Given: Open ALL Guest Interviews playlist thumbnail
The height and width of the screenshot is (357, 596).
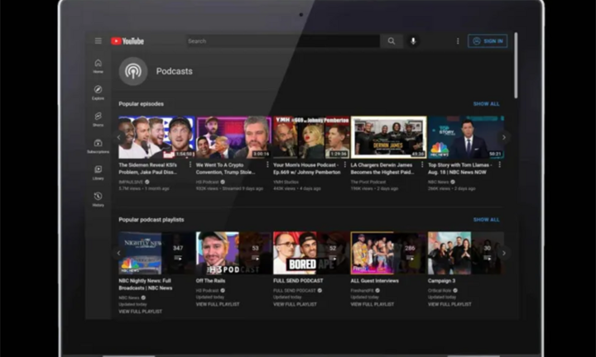Looking at the screenshot, I should pyautogui.click(x=388, y=253).
